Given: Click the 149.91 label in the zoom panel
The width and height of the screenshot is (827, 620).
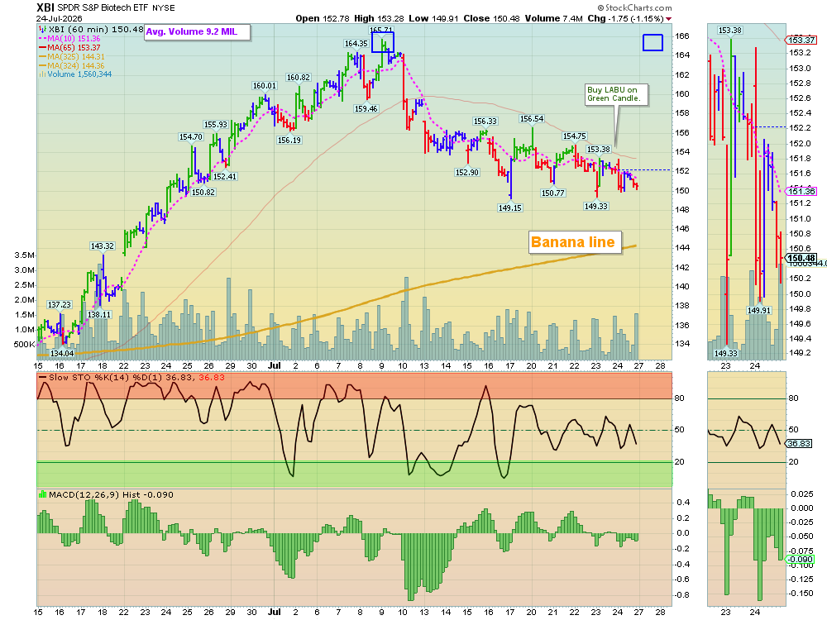Looking at the screenshot, I should (x=759, y=311).
